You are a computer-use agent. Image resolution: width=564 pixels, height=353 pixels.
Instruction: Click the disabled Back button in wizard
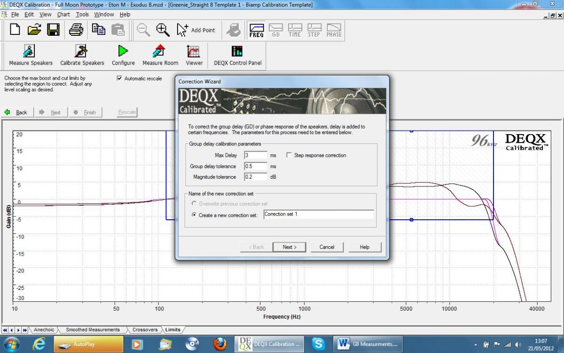(x=256, y=247)
